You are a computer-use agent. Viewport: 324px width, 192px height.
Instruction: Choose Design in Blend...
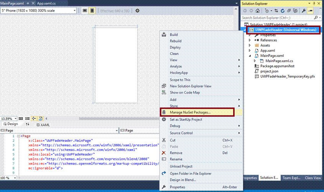(x=201, y=180)
